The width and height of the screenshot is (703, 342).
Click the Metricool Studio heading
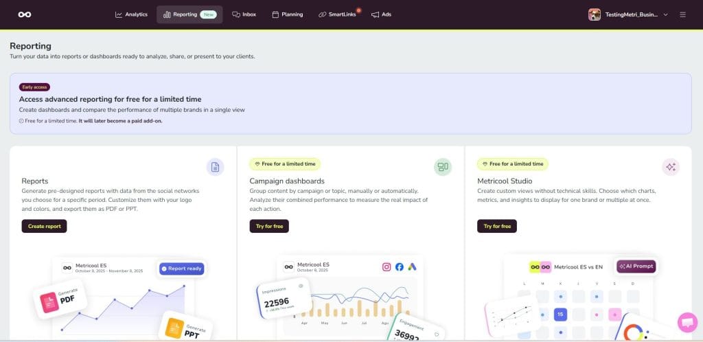click(x=505, y=181)
